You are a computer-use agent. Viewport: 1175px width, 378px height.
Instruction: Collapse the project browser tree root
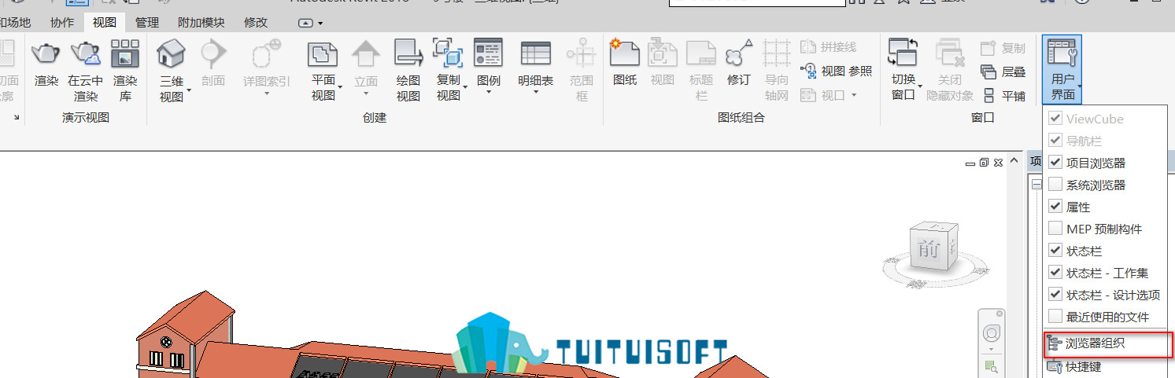point(1036,185)
